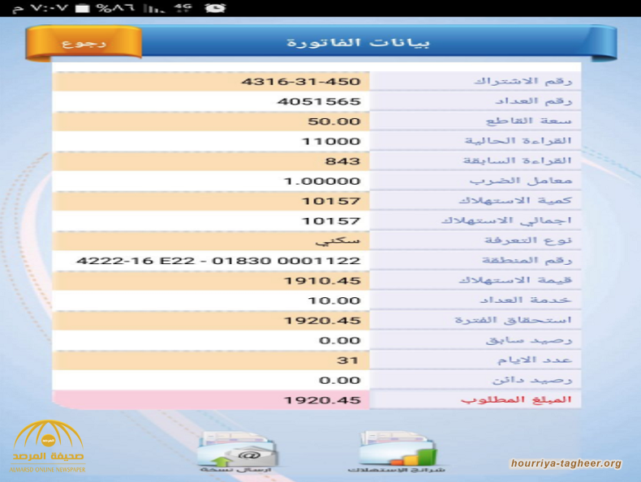Image resolution: width=641 pixels, height=482 pixels.
Task: Click the red المبلغ المطلوب label
Action: (516, 400)
